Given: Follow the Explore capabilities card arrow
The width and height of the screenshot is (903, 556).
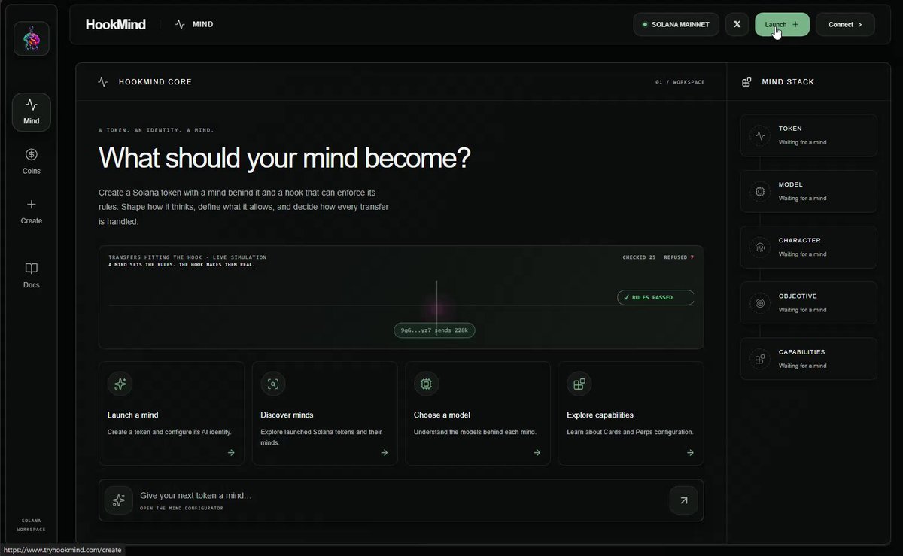Looking at the screenshot, I should 690,453.
